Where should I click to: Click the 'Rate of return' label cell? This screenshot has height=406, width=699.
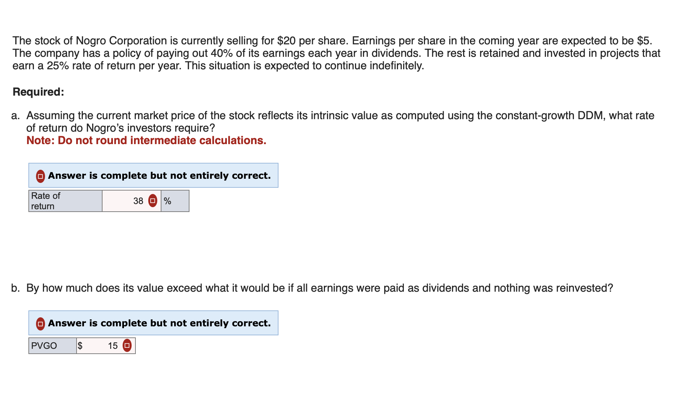[x=65, y=201]
